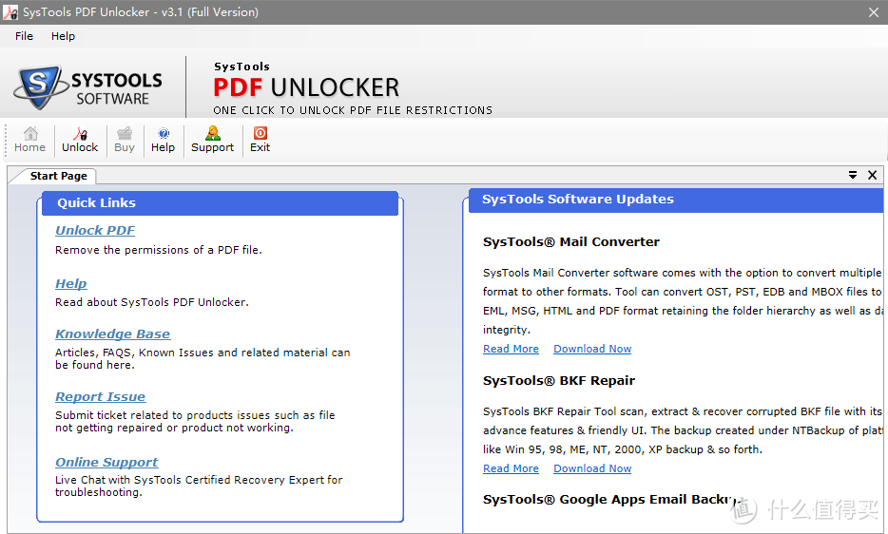Screen dimensions: 888x534
Task: Select the Unlock toolbar icon
Action: point(80,140)
